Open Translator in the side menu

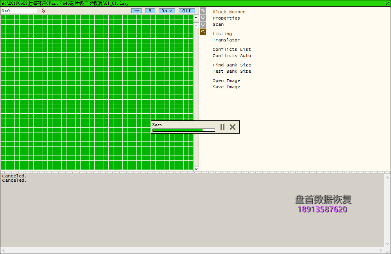pyautogui.click(x=226, y=40)
